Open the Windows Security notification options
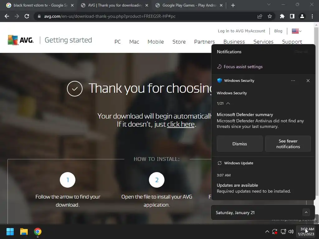This screenshot has height=239, width=319. [293, 81]
